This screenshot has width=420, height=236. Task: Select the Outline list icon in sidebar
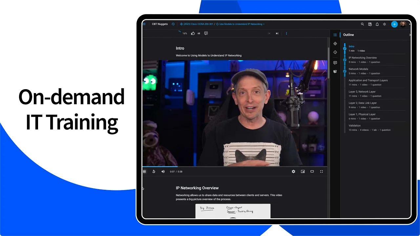point(335,35)
